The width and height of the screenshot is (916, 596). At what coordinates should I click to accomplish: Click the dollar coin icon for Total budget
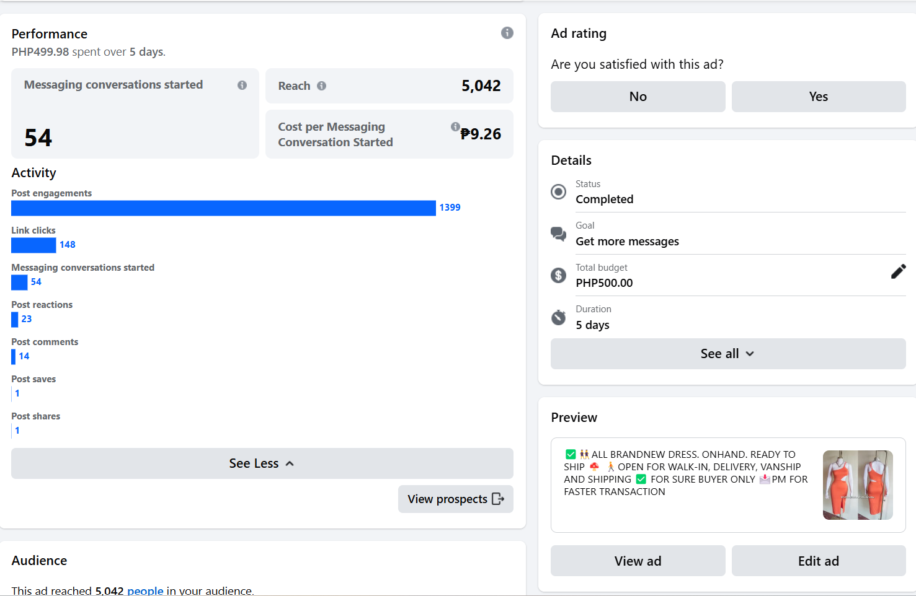[558, 275]
